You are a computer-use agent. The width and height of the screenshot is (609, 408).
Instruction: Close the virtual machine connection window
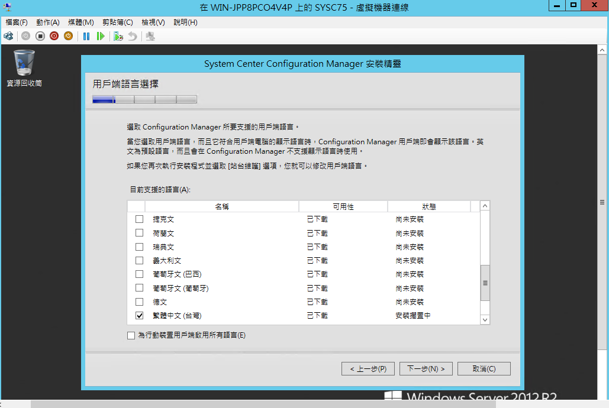point(594,5)
